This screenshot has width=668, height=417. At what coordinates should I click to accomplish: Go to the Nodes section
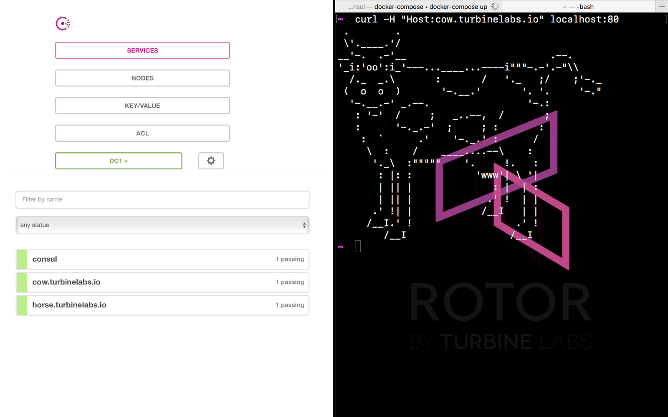142,78
